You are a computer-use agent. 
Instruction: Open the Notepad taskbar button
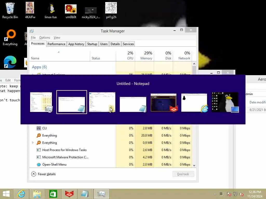coord(85,194)
